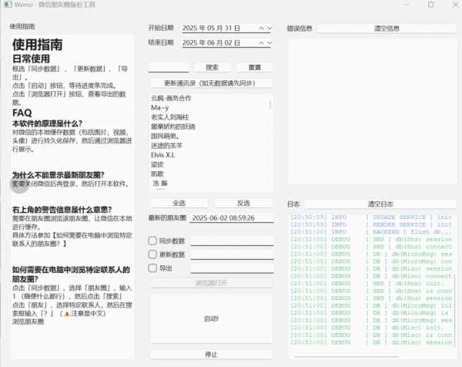
Task: Click the 本软件的原理是什么? FAQ heading
Action: pos(47,123)
